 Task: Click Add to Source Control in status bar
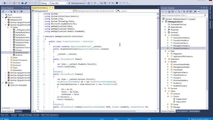[x=200, y=119]
